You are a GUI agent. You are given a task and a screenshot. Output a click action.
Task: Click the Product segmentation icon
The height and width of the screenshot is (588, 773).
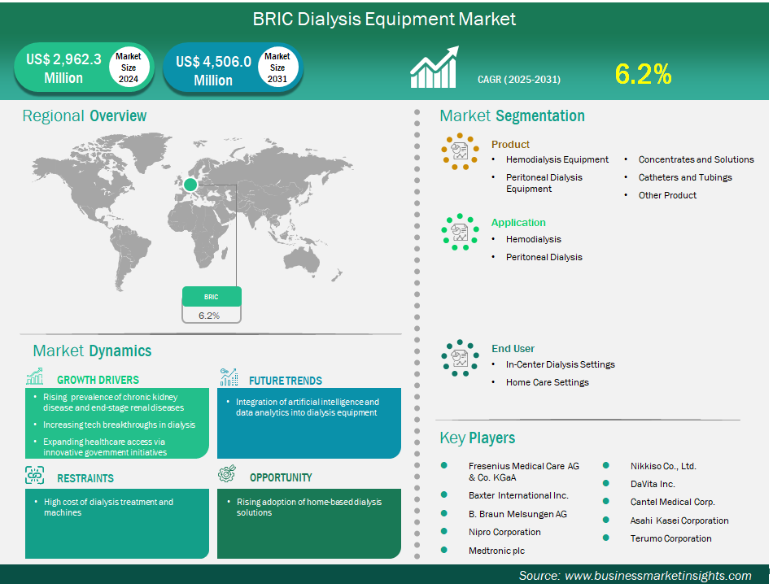[x=460, y=151]
